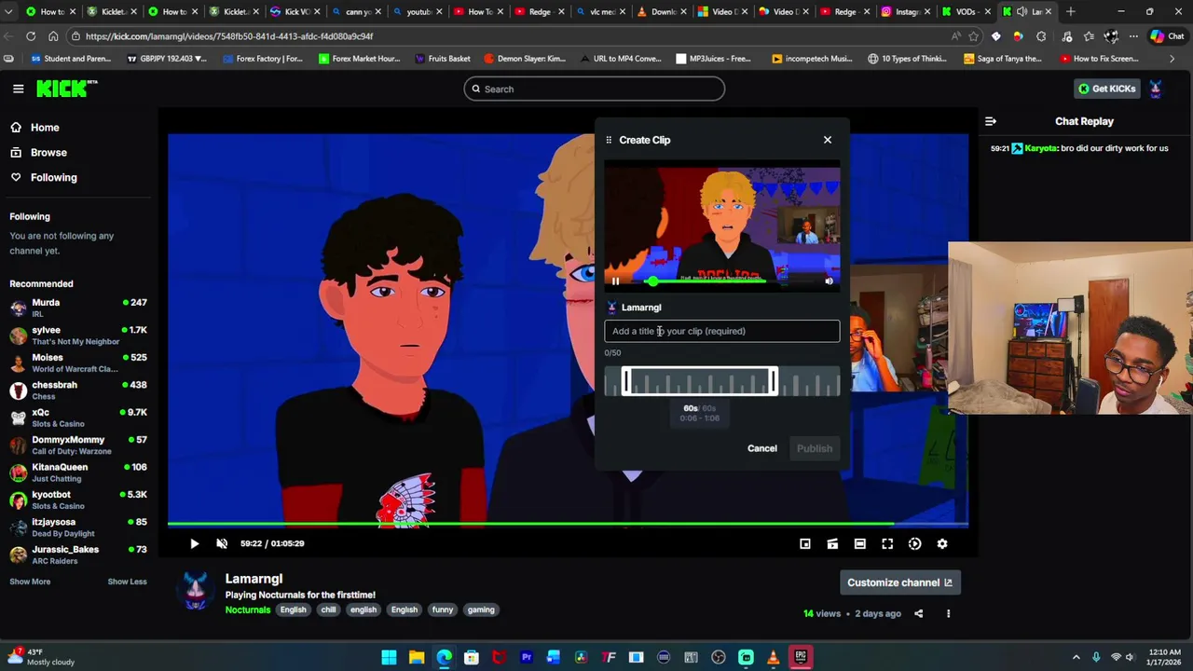Enter fullscreen in video player
This screenshot has width=1193, height=671.
887,543
